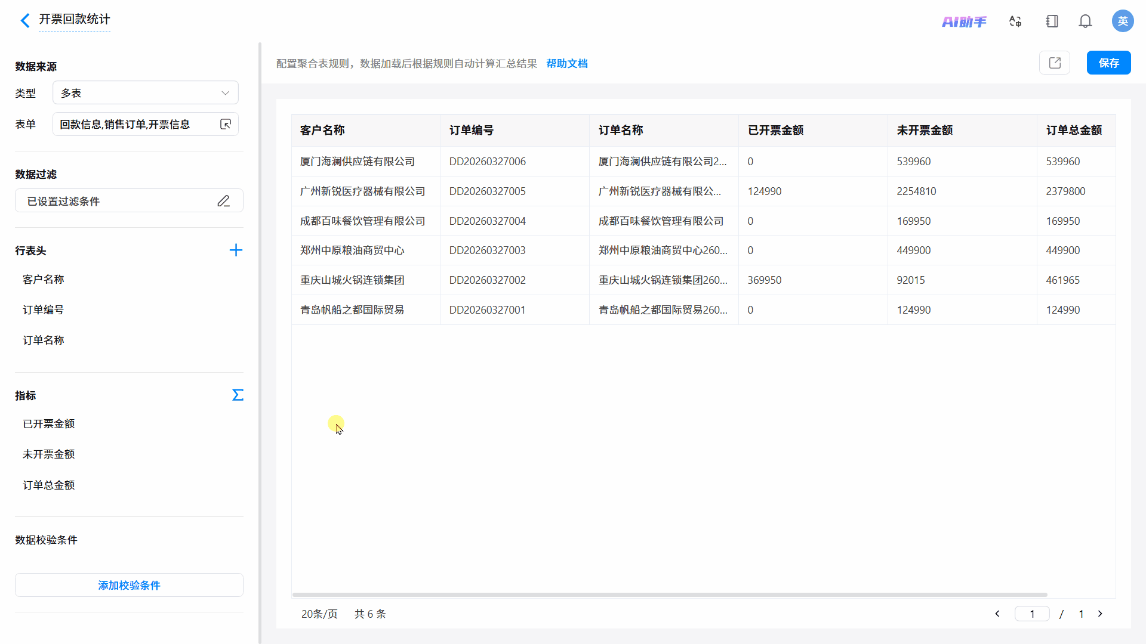The height and width of the screenshot is (644, 1146).
Task: Select 未开票金额 in the 指标 list
Action: point(49,454)
